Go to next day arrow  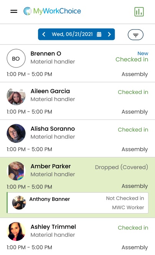[109, 34]
